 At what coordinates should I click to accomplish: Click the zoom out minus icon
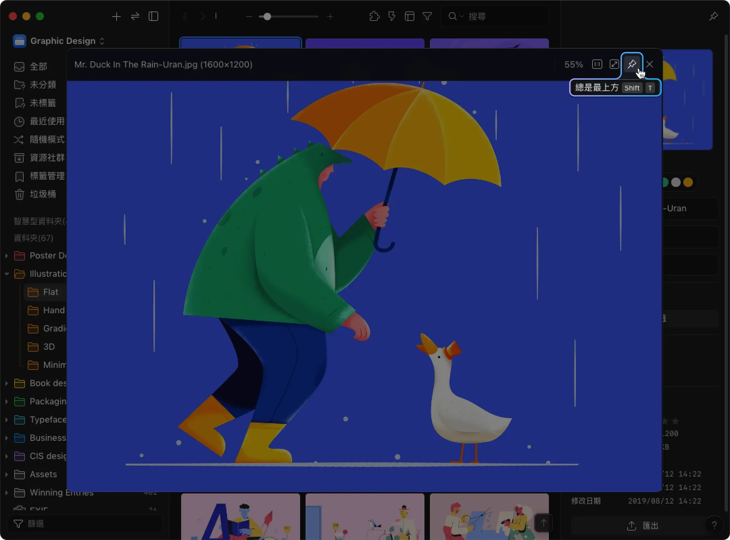(x=249, y=16)
